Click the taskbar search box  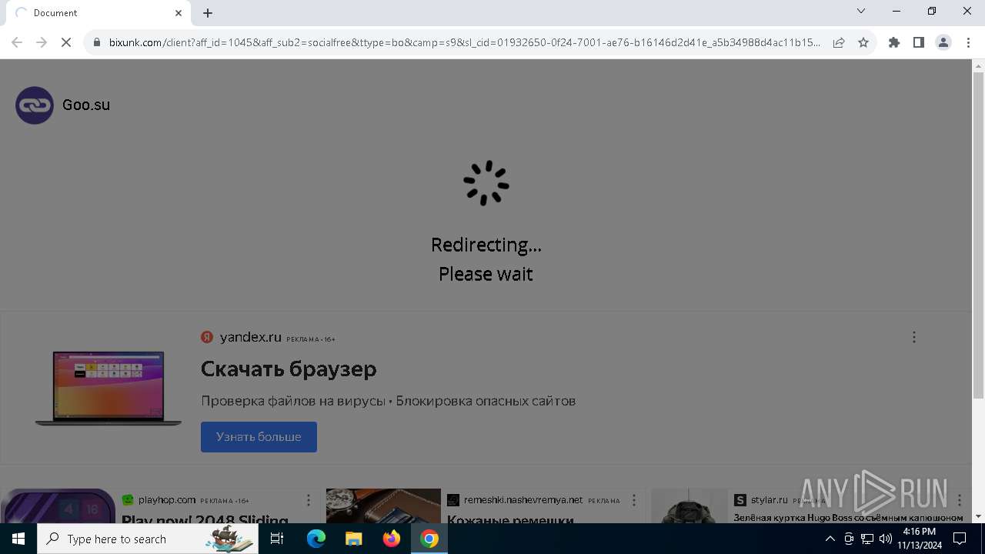click(x=148, y=539)
